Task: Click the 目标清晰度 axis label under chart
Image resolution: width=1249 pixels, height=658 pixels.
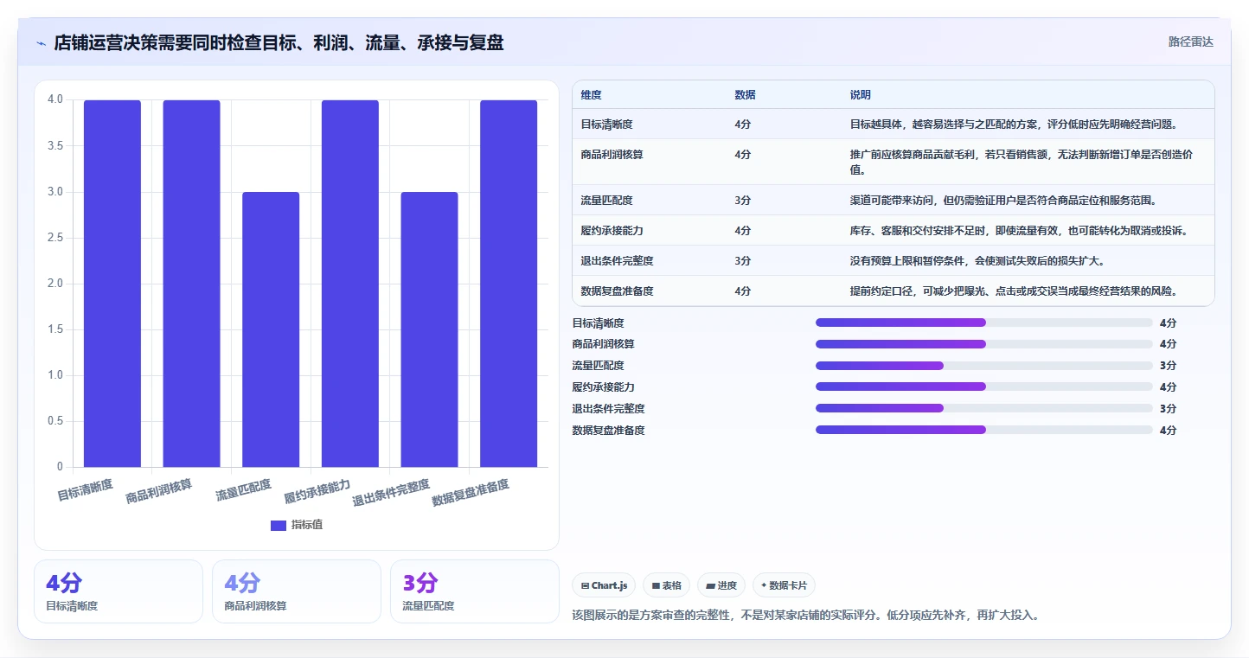Action: 86,490
